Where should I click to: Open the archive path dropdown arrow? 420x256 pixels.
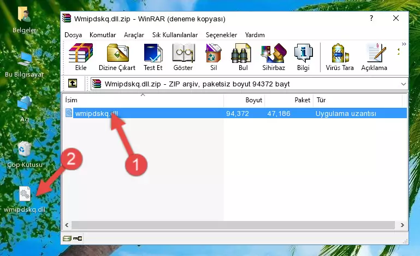point(404,84)
